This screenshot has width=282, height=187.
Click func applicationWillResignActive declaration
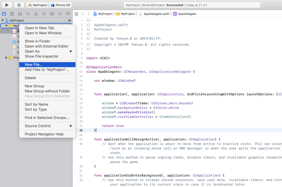[x=157, y=139]
